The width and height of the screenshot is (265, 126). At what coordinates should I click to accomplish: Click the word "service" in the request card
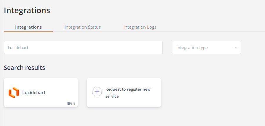point(112,96)
